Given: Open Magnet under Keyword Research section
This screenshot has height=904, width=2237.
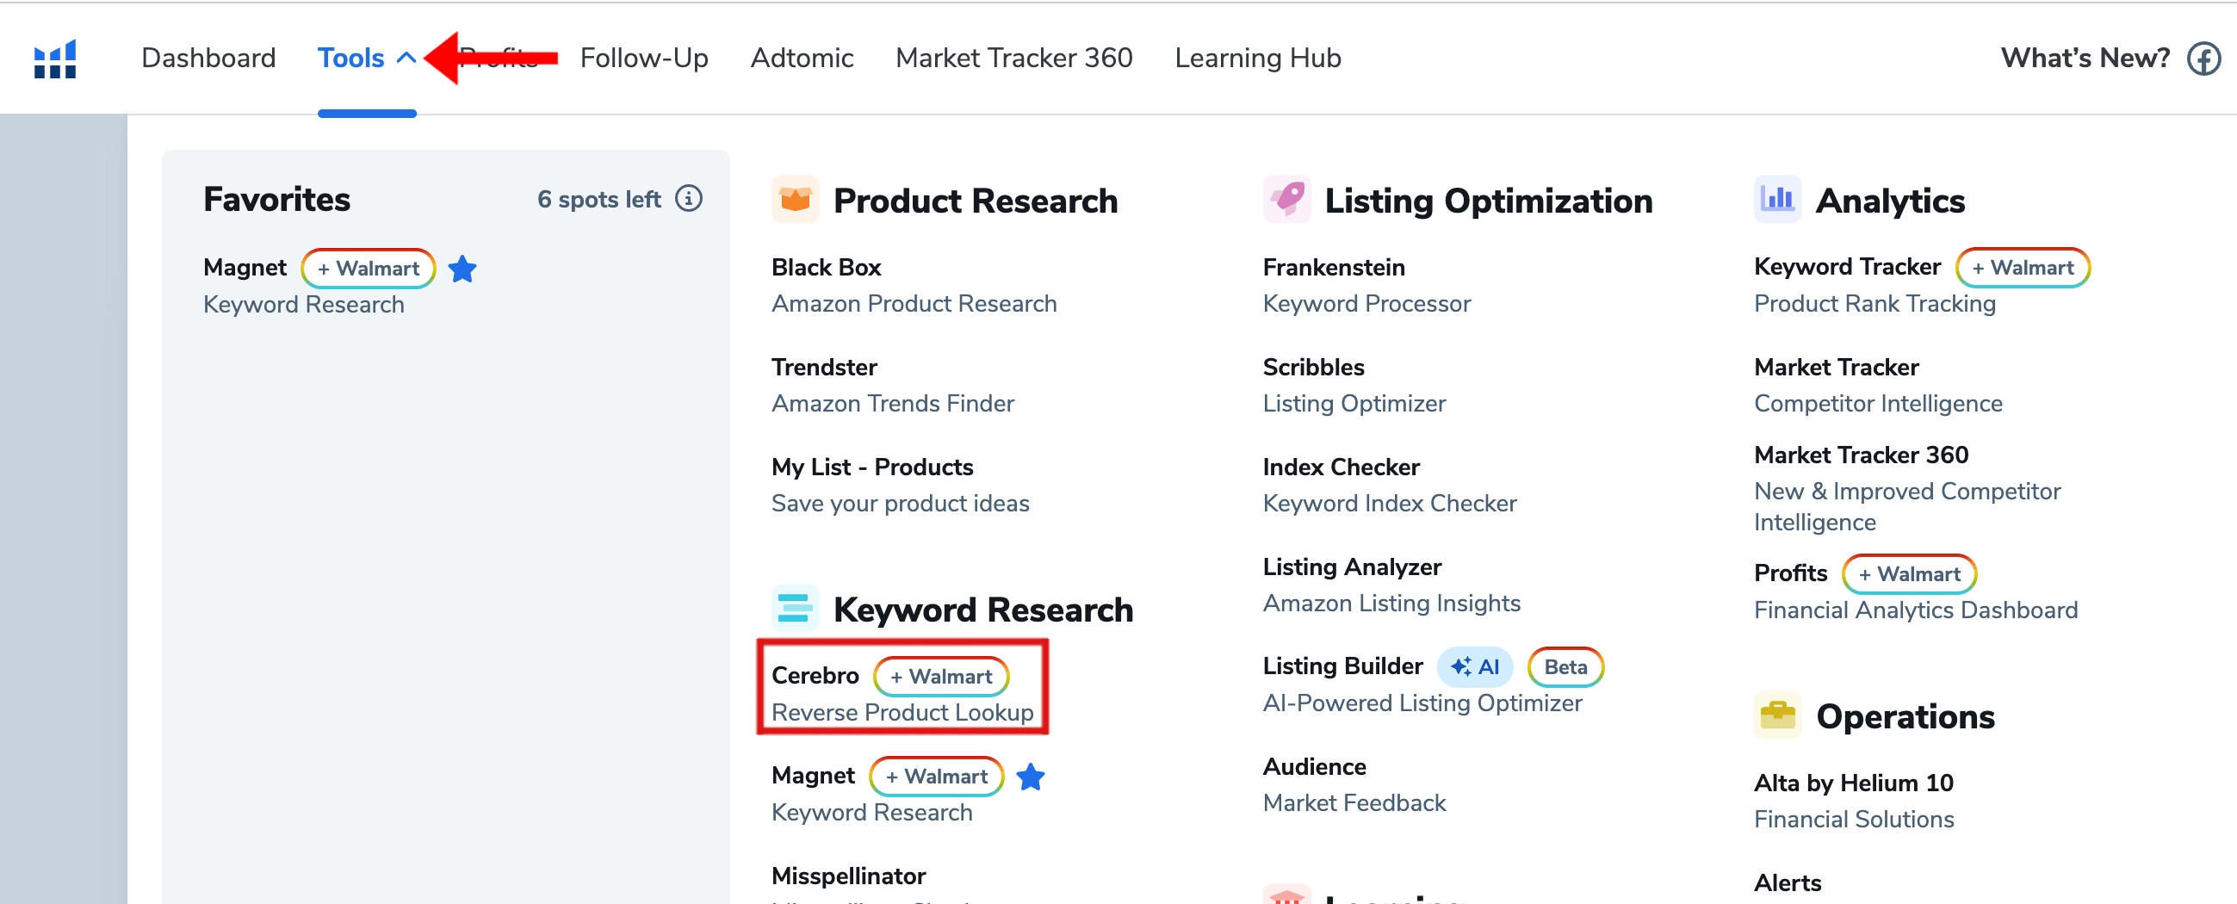Looking at the screenshot, I should pos(813,776).
